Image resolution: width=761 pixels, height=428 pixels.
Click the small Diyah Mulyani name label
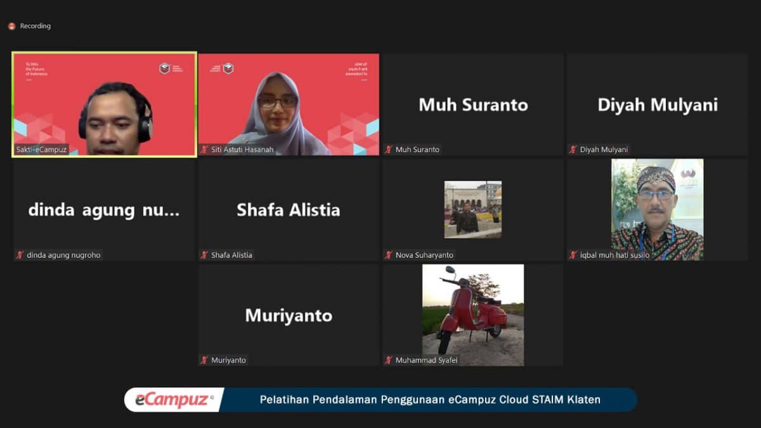point(604,150)
